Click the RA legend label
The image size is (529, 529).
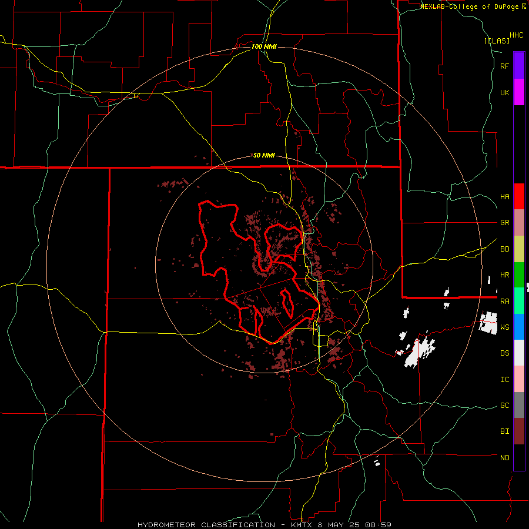(x=504, y=302)
